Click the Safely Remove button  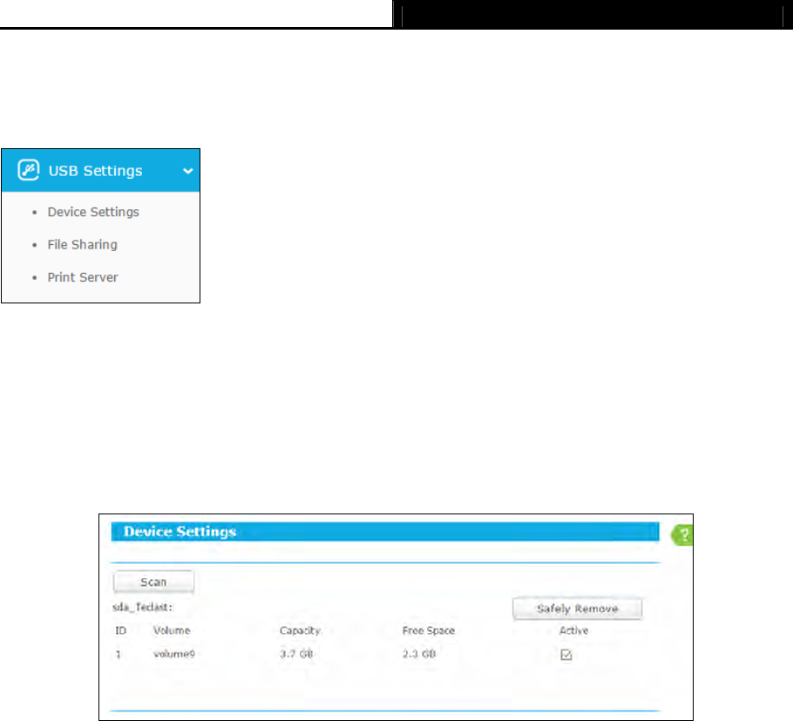[577, 609]
